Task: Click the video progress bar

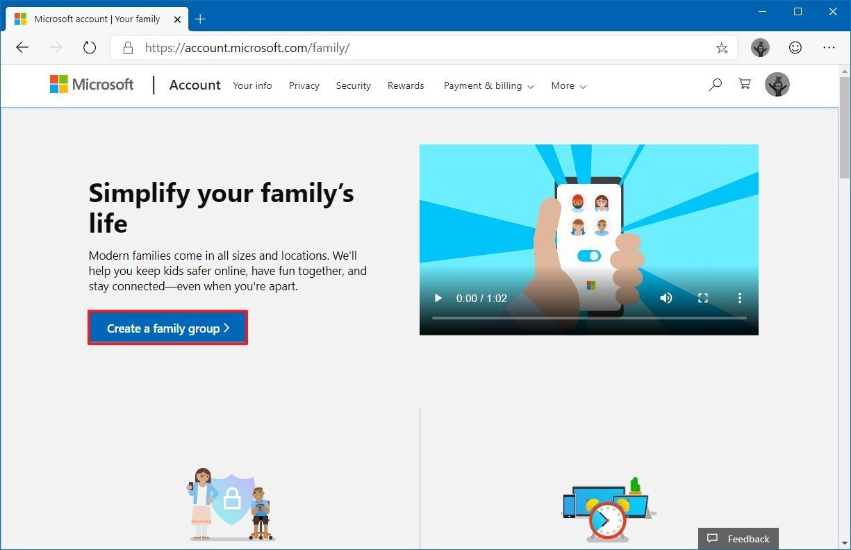Action: [588, 318]
